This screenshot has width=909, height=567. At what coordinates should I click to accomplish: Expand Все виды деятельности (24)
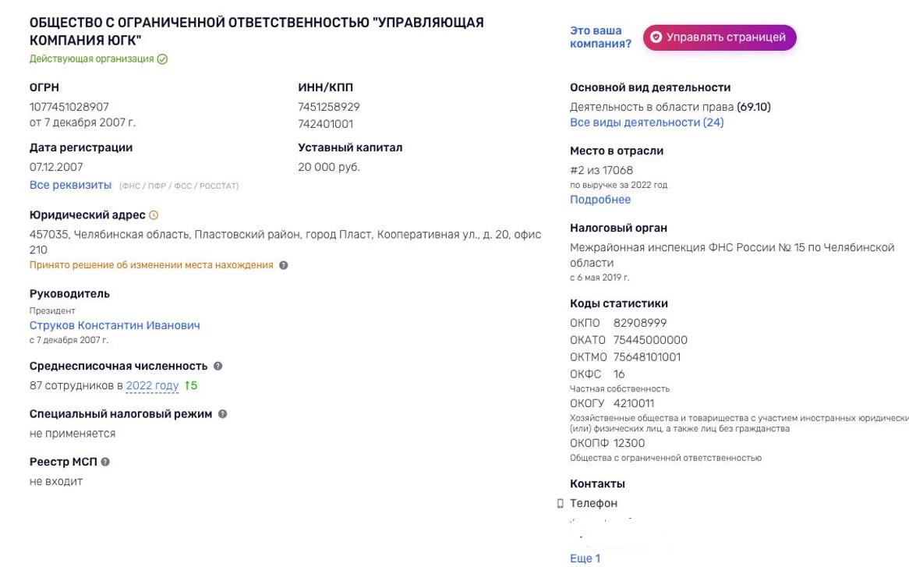click(646, 122)
